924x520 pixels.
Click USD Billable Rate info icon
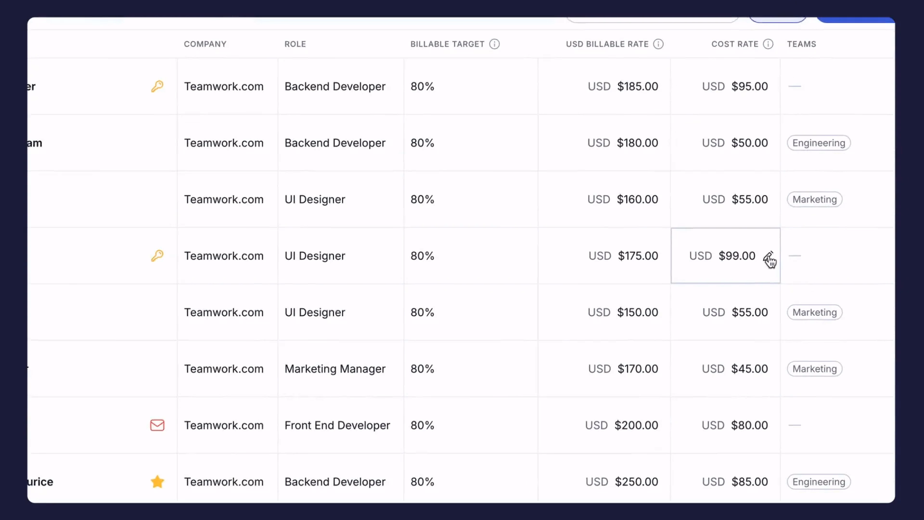pos(658,44)
